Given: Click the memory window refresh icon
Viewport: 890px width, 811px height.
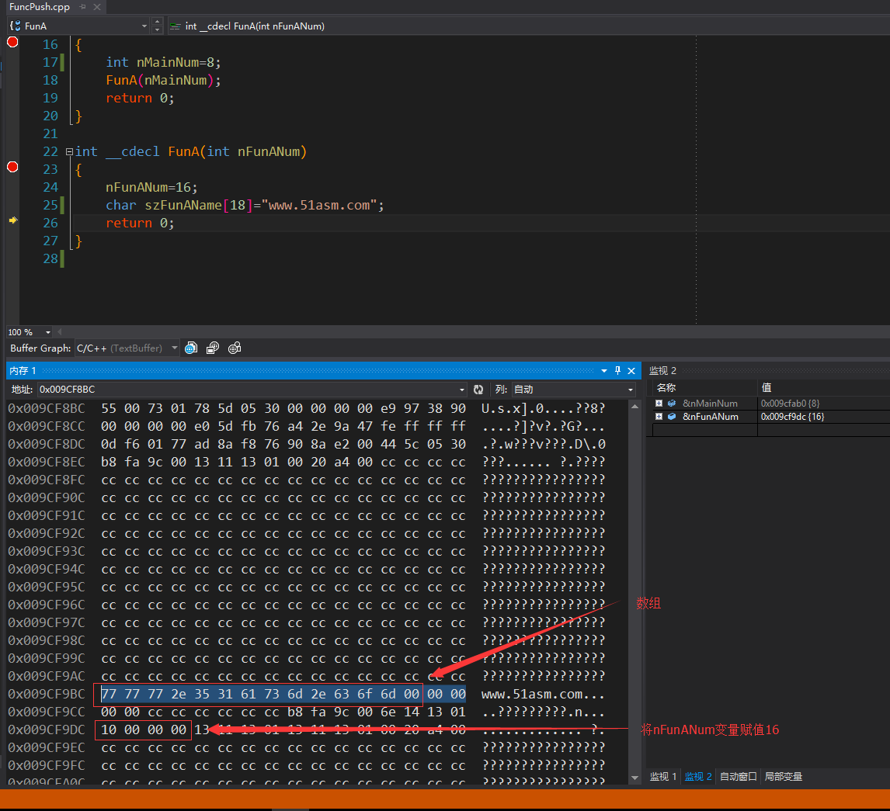Looking at the screenshot, I should (x=478, y=390).
